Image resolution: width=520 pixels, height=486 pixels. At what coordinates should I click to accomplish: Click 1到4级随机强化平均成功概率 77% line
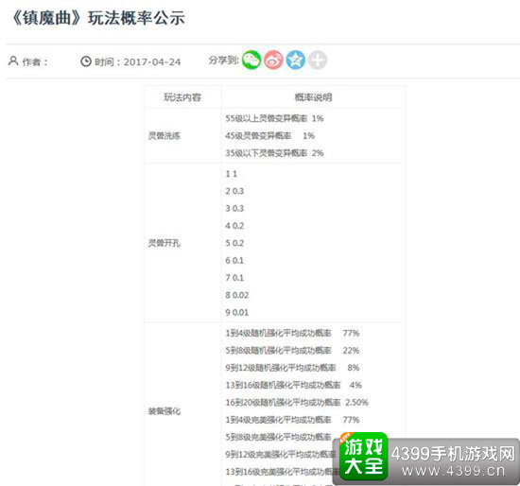[x=292, y=333]
